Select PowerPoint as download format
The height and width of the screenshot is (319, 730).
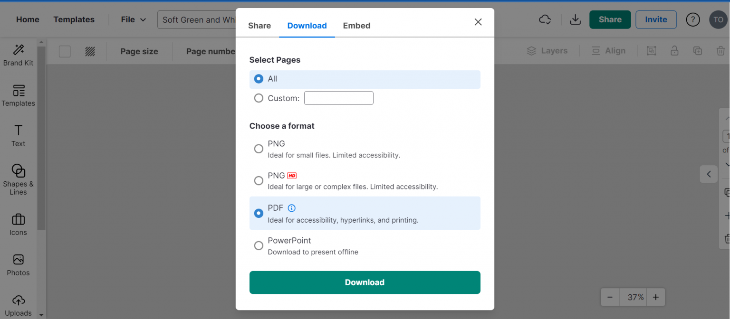[259, 245]
